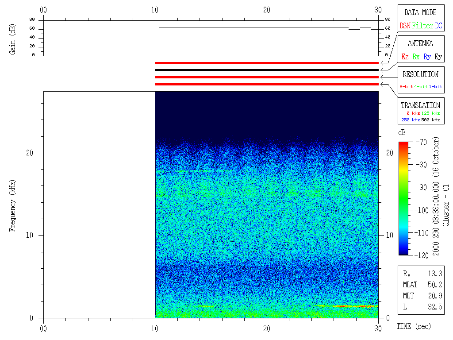Click the topmost red data mode bar
Viewport: 453px width, 340px height.
[x=266, y=63]
